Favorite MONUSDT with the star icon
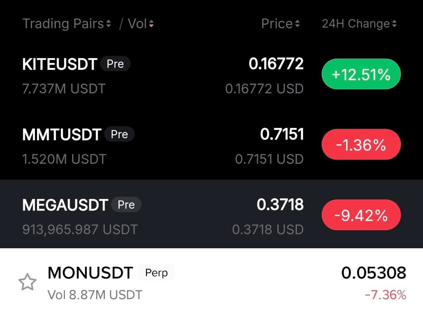This screenshot has height=311, width=423. pyautogui.click(x=27, y=282)
